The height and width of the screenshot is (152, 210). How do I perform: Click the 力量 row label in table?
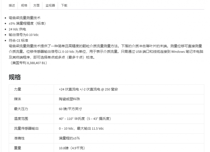18,89
